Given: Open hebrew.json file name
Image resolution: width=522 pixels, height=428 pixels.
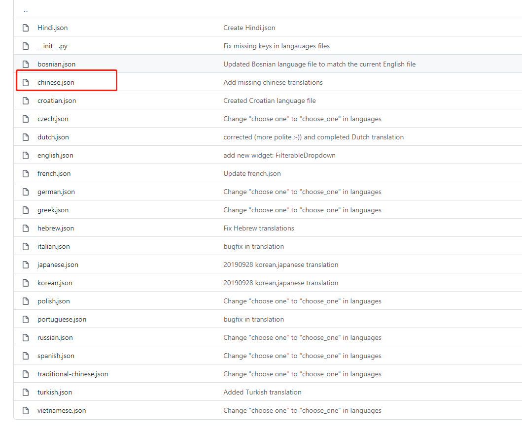Looking at the screenshot, I should [56, 228].
